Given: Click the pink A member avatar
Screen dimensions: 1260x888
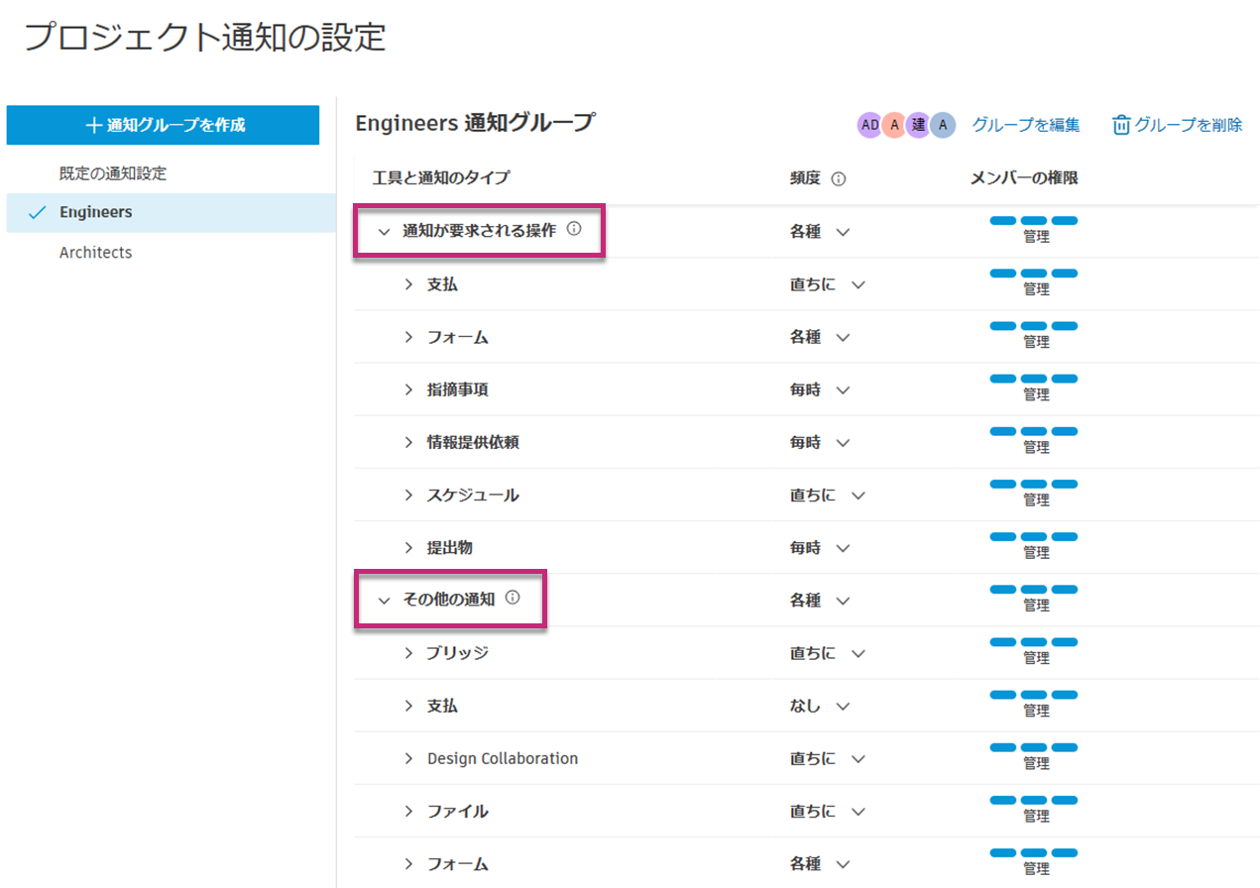Looking at the screenshot, I should coord(893,124).
